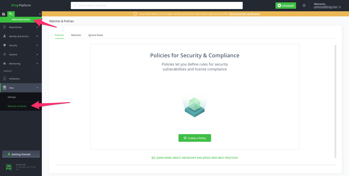Focus the Search admin resources field
The width and height of the screenshot is (349, 176).
pos(157,6)
